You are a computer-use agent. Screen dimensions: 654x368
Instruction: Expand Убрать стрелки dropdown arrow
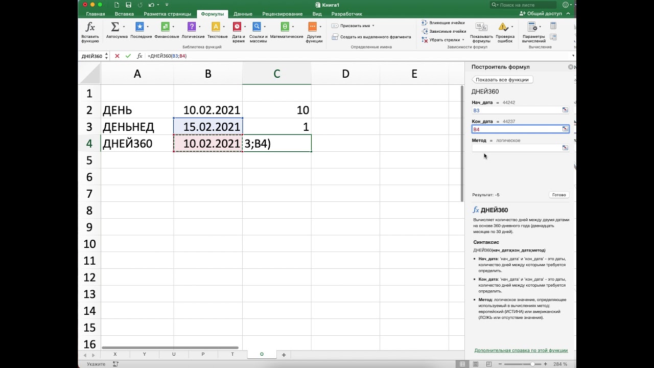pos(463,39)
